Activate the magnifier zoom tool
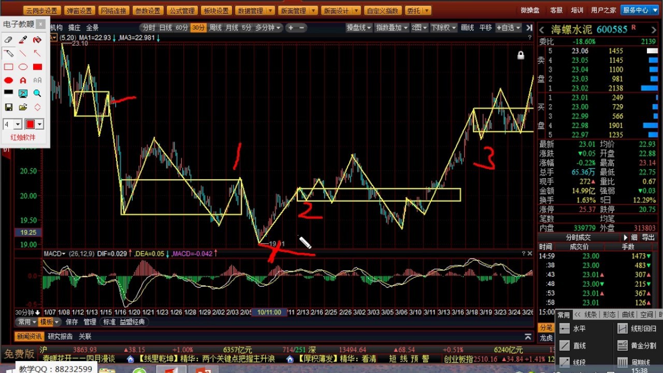This screenshot has width=663, height=373. (x=37, y=94)
